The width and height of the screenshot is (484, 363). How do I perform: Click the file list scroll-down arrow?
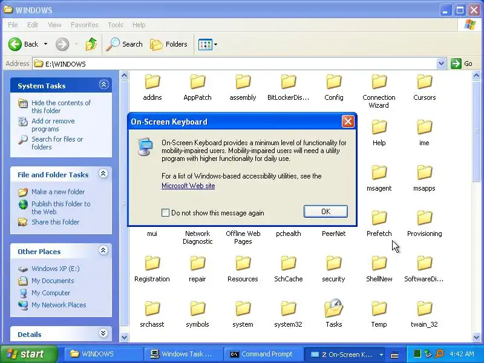coord(476,337)
